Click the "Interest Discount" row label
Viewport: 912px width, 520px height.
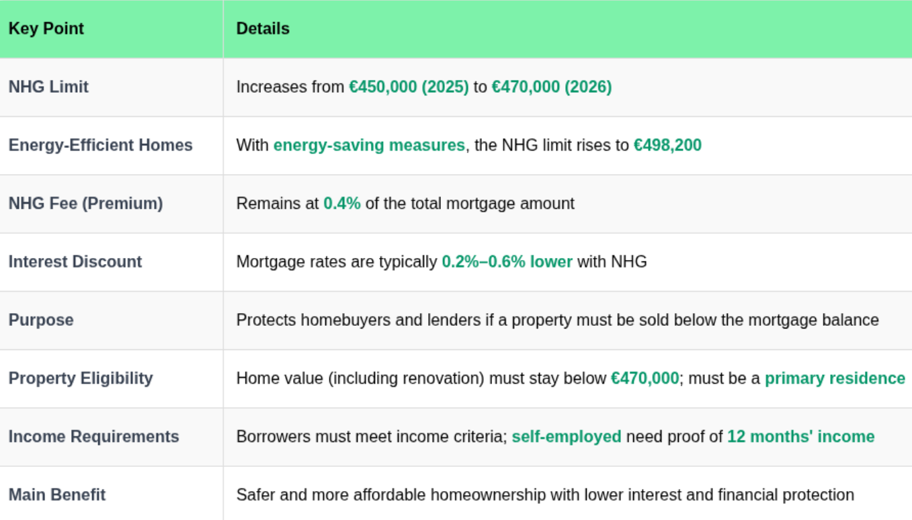75,261
